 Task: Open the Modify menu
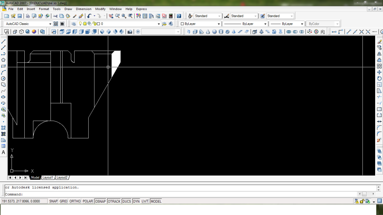point(100,9)
